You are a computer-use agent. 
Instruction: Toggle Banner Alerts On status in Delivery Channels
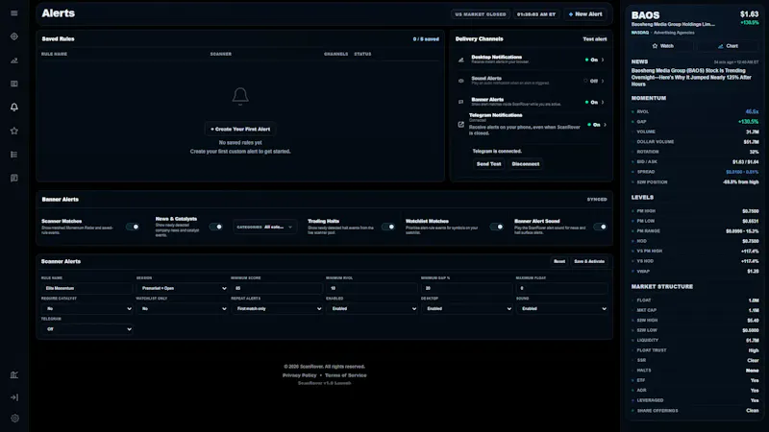591,102
